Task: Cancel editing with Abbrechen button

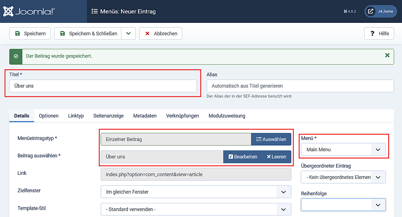Action: point(161,34)
